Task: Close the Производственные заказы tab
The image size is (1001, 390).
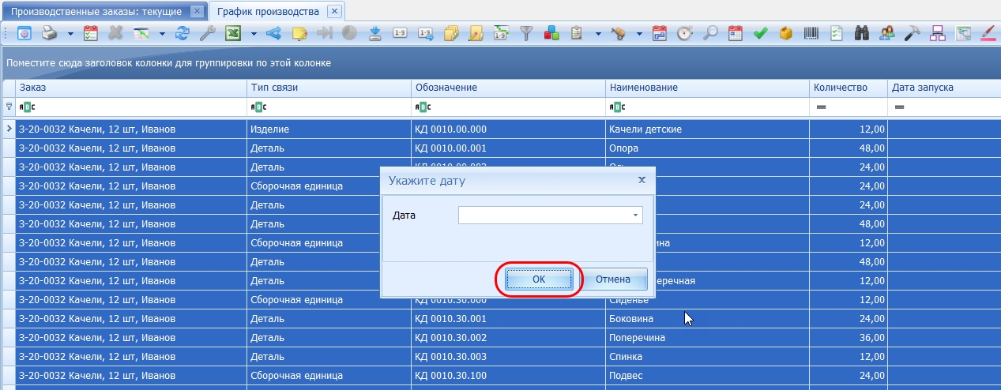Action: pyautogui.click(x=197, y=12)
